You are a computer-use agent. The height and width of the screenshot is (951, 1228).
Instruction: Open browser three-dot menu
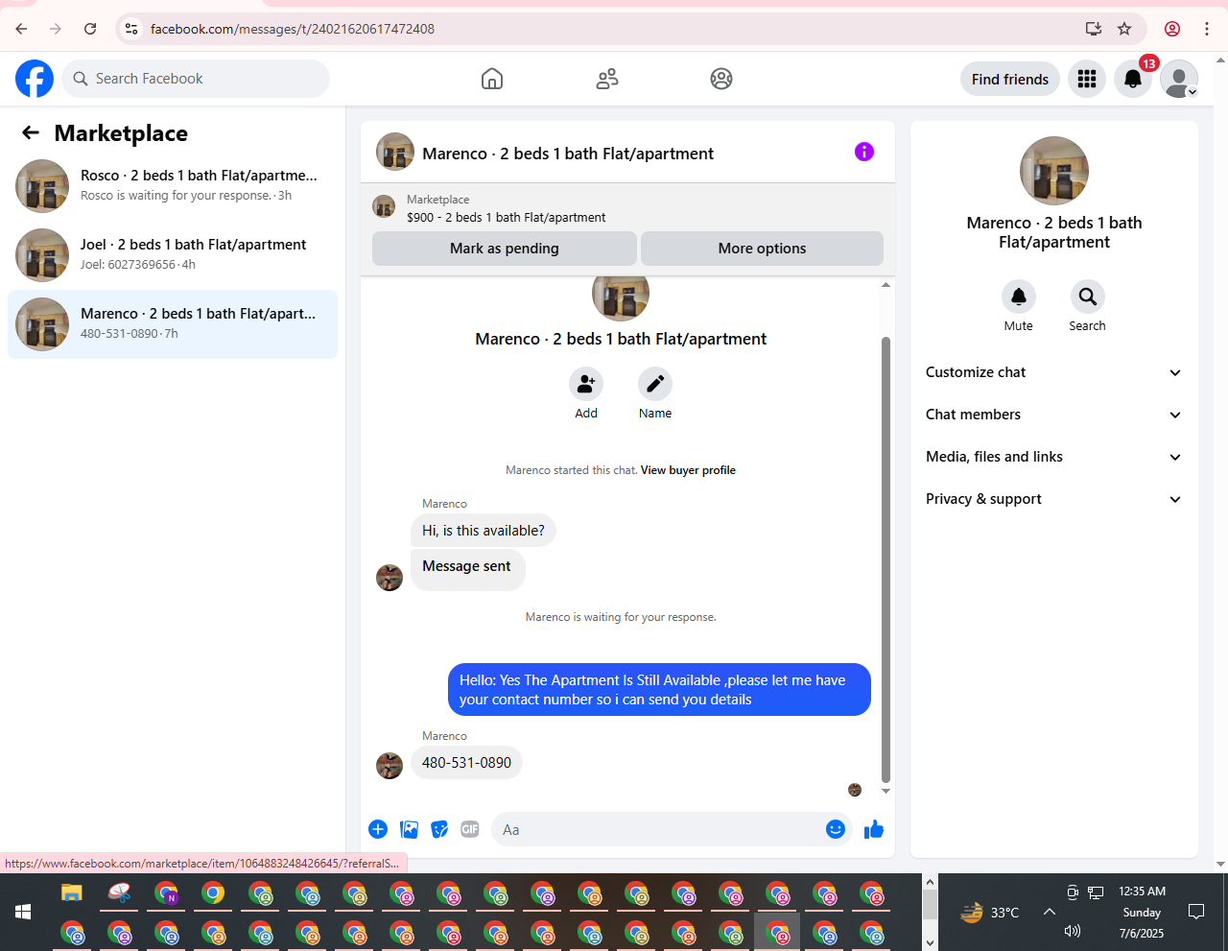1207,29
